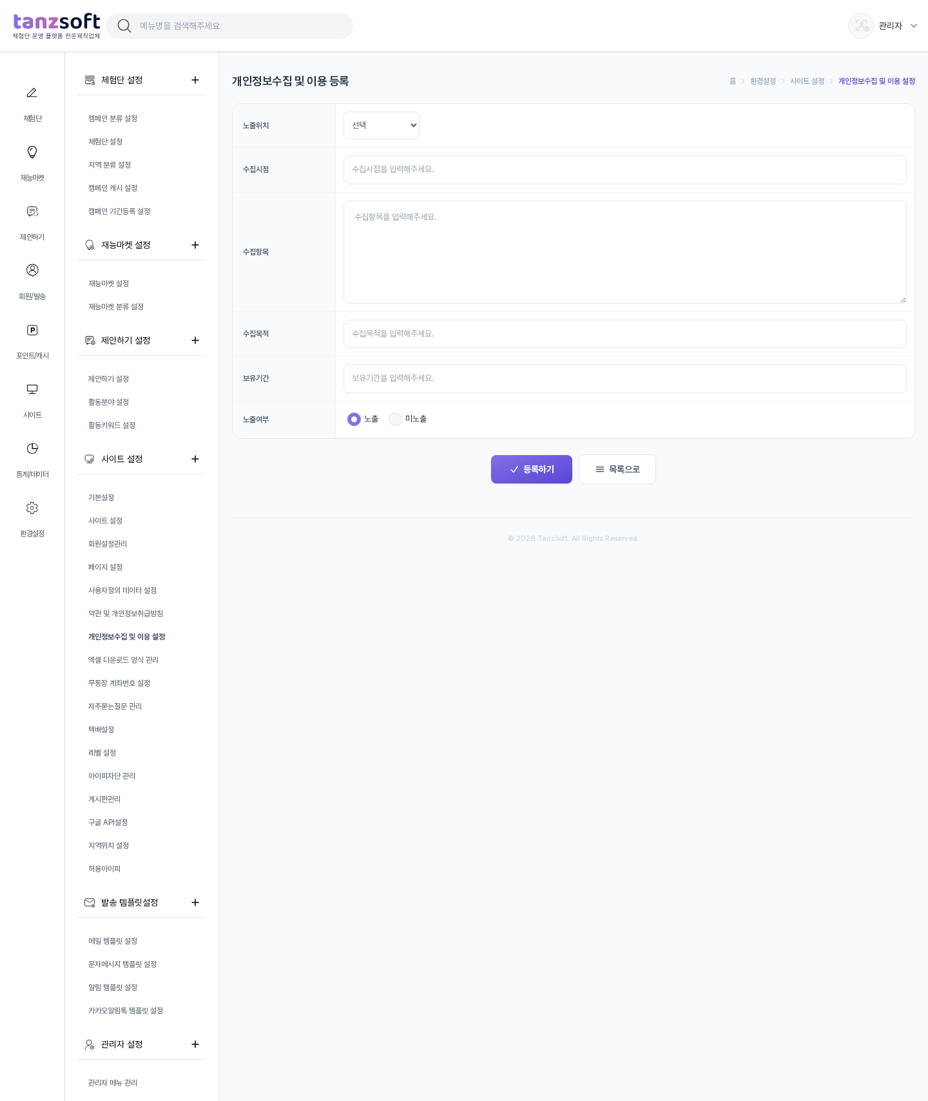Follow the 사이트 설정 breadcrumb link
The width and height of the screenshot is (928, 1101).
coord(807,81)
